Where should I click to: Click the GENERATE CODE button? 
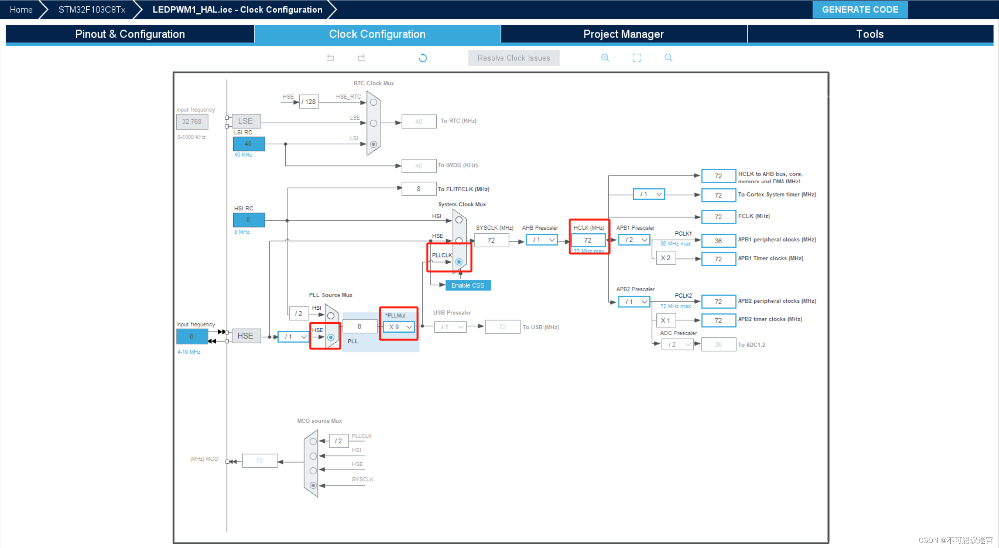(860, 9)
